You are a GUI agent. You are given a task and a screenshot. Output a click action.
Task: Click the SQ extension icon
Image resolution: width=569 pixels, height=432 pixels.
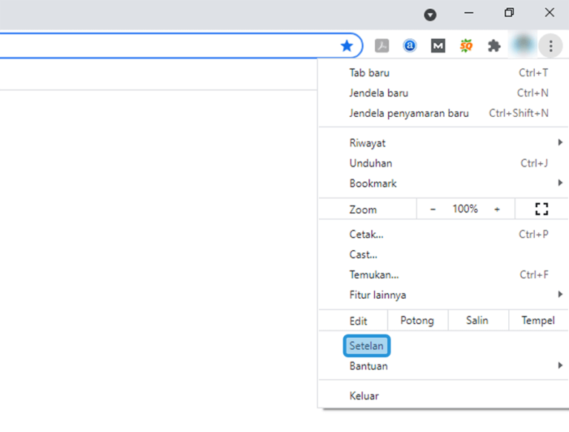click(466, 46)
